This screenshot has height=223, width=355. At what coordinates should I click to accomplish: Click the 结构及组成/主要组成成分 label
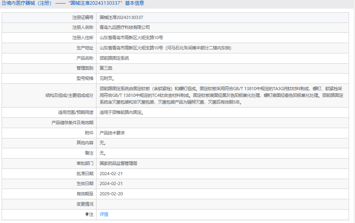(x=69, y=95)
